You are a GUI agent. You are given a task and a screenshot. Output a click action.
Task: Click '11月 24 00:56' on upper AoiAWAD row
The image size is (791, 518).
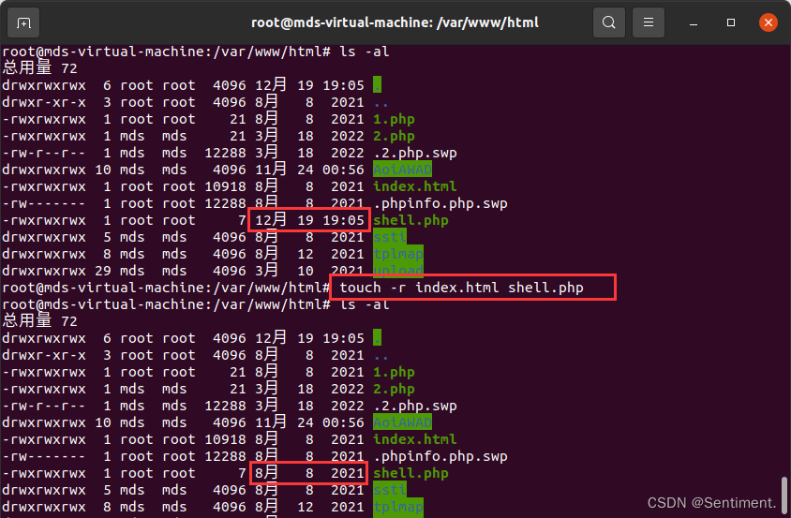(309, 170)
